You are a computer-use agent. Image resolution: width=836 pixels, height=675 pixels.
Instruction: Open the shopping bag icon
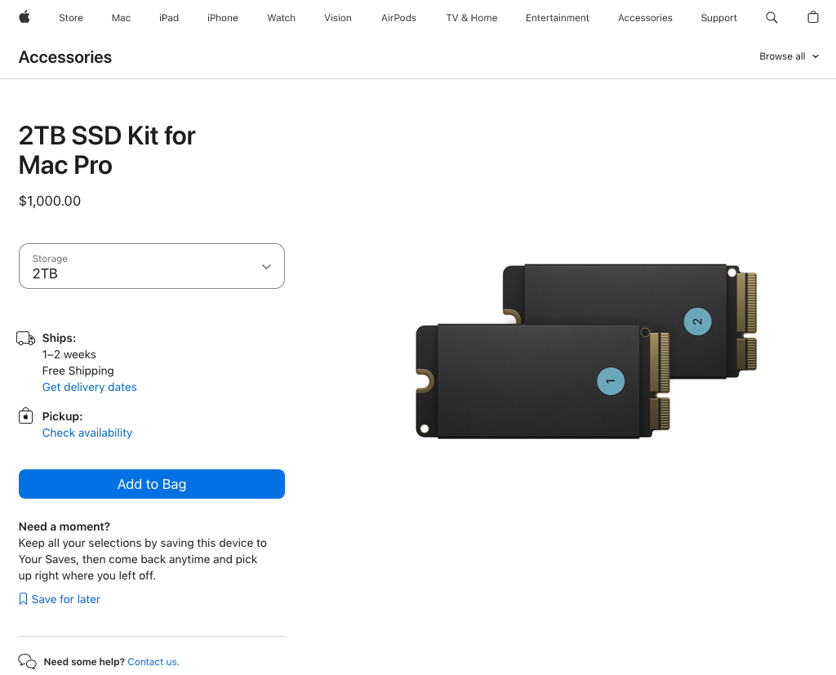pos(812,17)
